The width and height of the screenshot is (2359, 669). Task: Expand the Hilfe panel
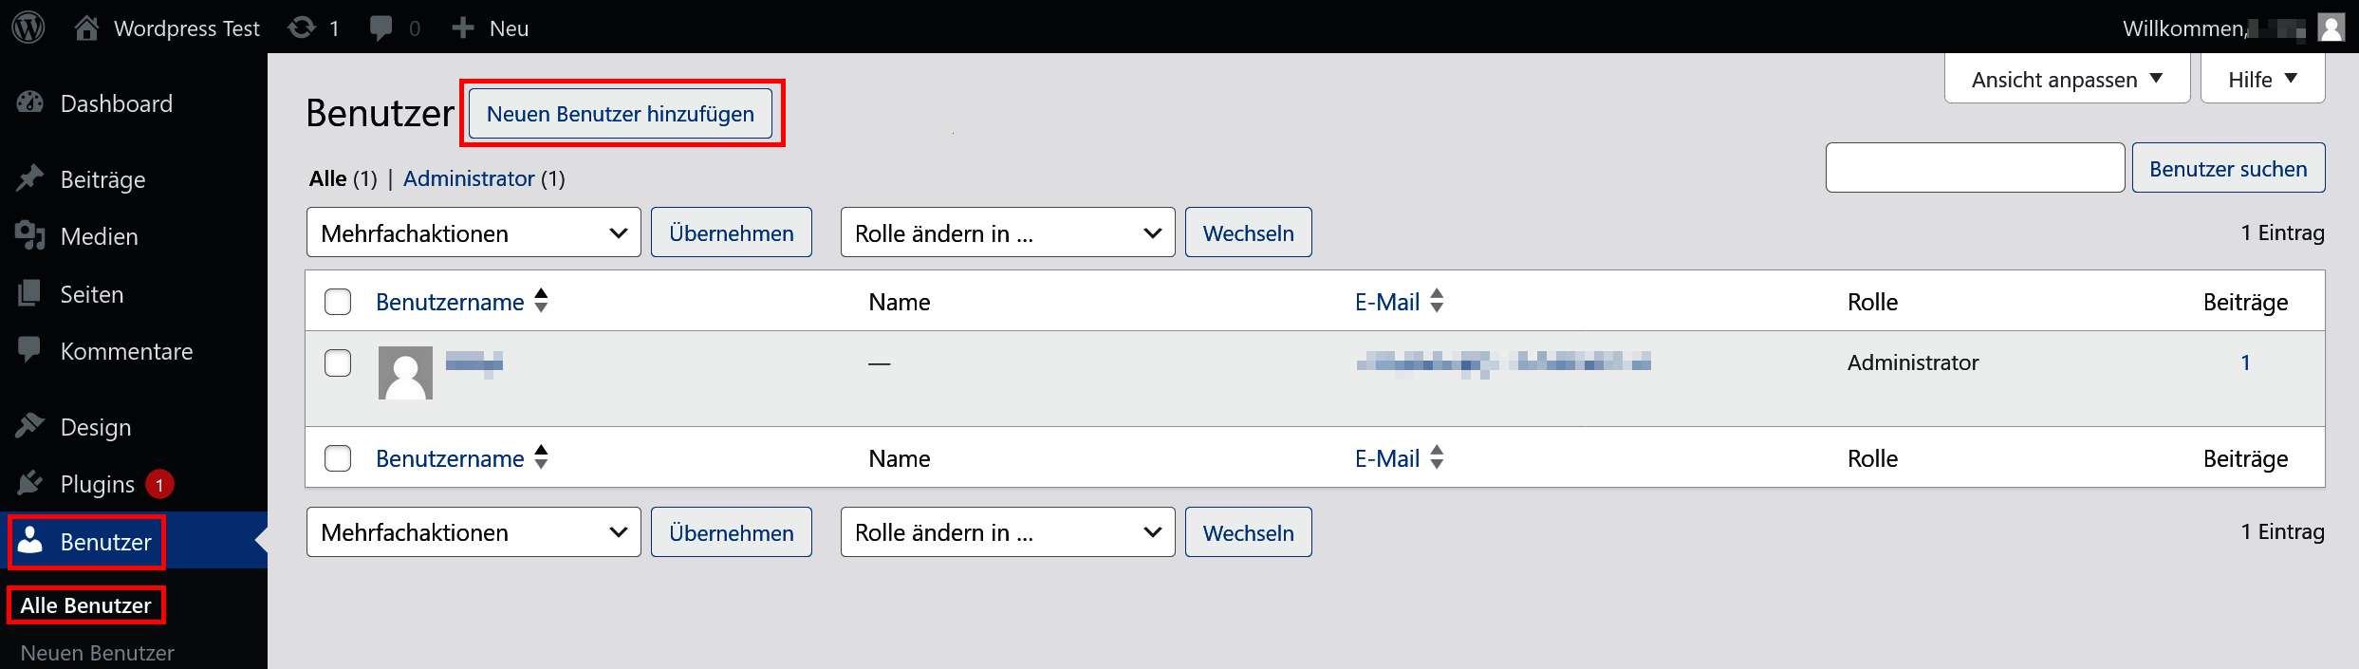(x=2262, y=79)
